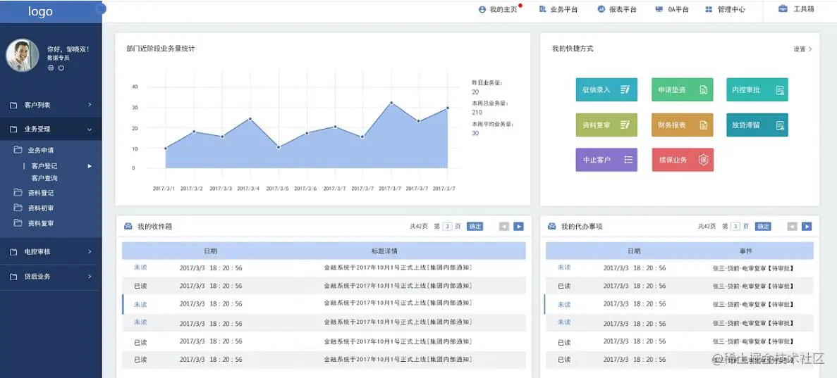Click the 日期 header in 我的代办事项 table

point(634,251)
